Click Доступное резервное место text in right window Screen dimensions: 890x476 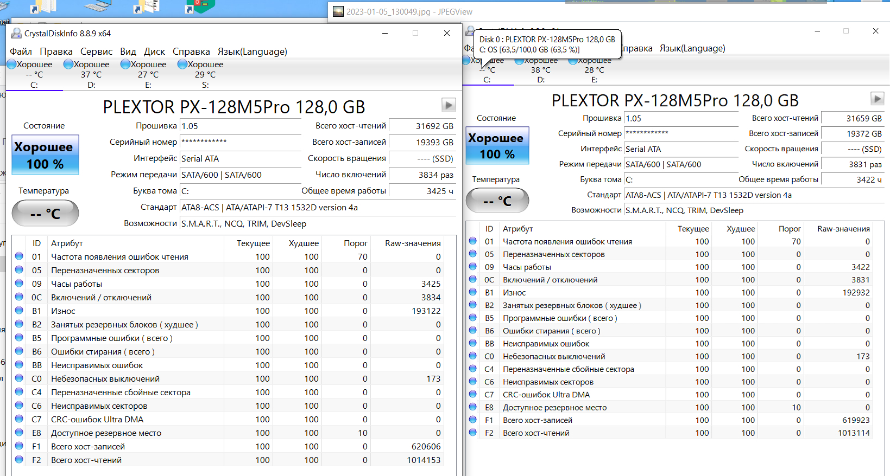554,407
